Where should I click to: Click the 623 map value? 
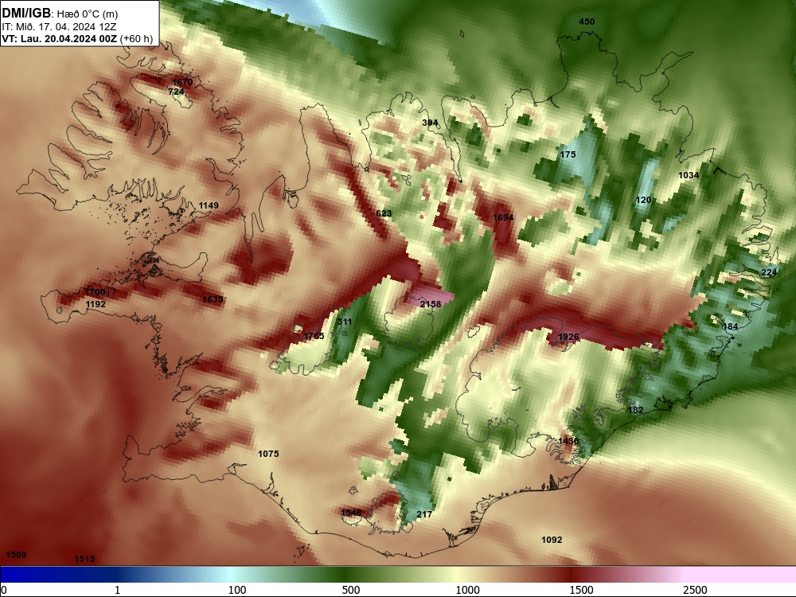384,213
